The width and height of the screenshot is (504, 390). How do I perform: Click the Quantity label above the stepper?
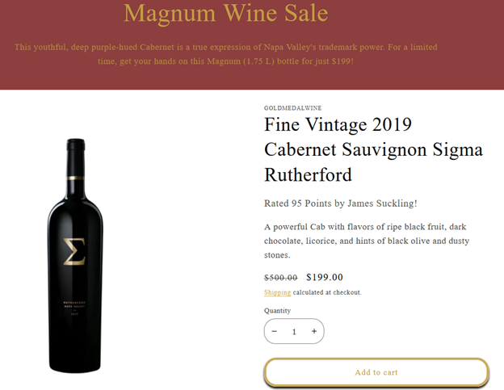[277, 311]
